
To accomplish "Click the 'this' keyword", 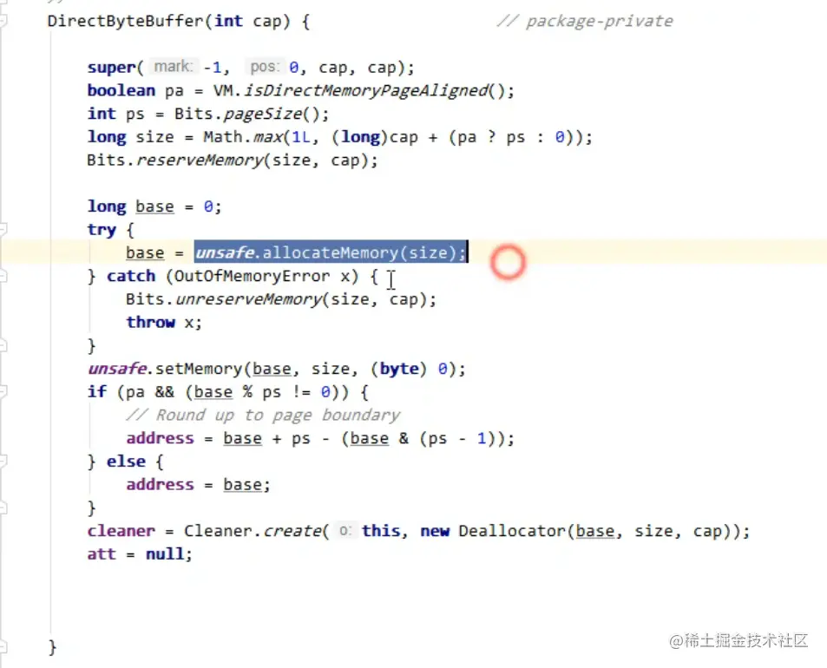I will [x=381, y=532].
